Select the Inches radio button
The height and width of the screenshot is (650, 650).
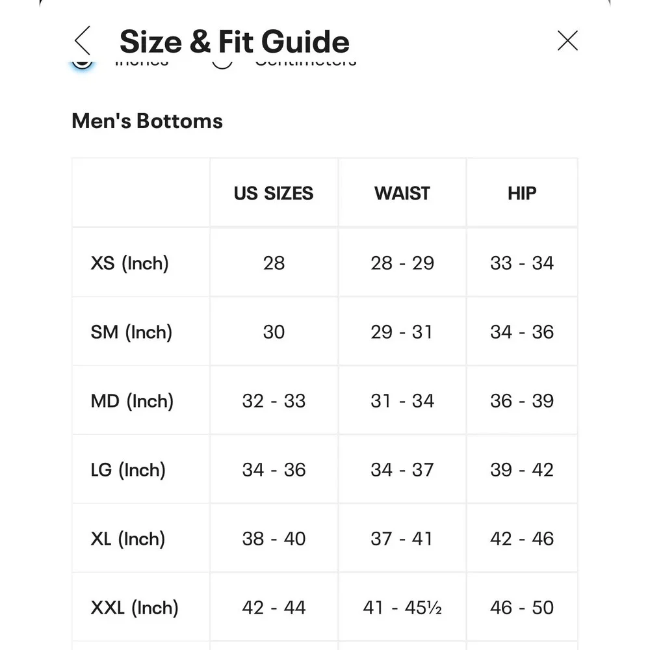[82, 64]
